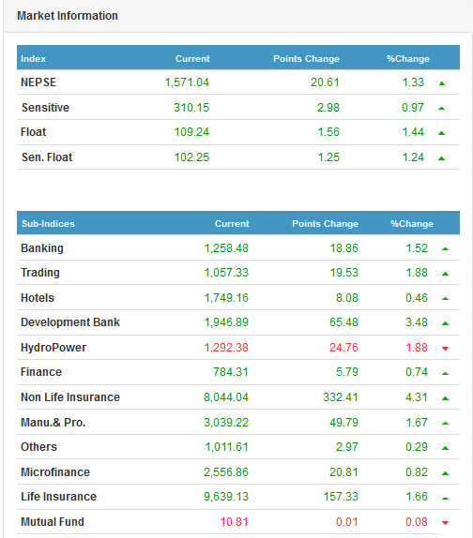
Task: Click Non Life Insurance value 8,044.04
Action: click(x=226, y=397)
